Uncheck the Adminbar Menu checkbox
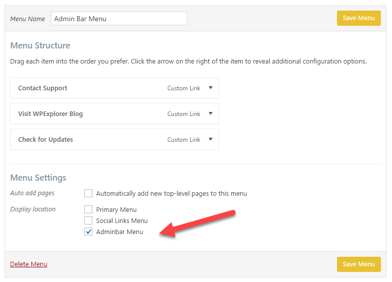 pyautogui.click(x=88, y=232)
